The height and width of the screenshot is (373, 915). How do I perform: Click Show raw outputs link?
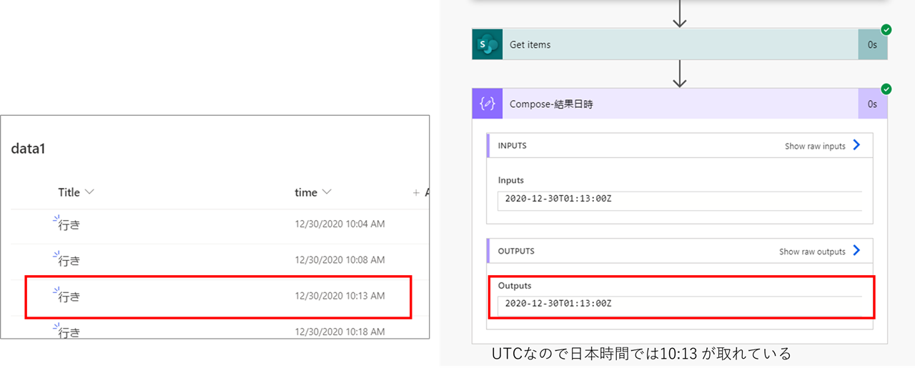coord(819,252)
